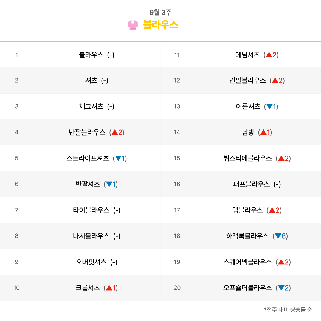
Task: Click the red up arrow beside 데님셔츠
Action: (269, 55)
